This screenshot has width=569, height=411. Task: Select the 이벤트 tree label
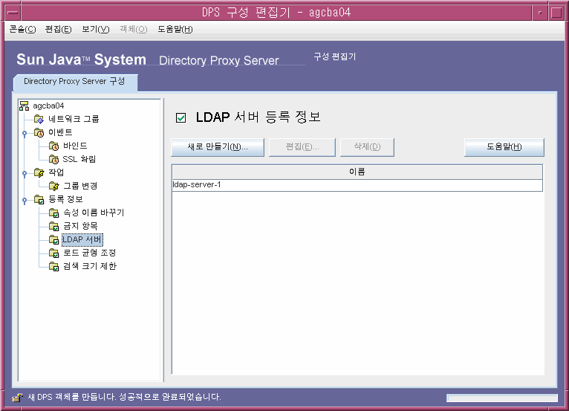pyautogui.click(x=60, y=132)
